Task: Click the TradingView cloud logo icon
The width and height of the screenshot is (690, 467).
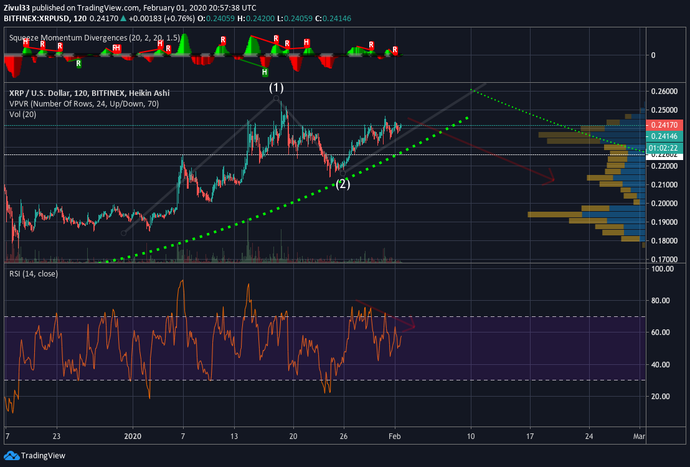Action: [11, 456]
